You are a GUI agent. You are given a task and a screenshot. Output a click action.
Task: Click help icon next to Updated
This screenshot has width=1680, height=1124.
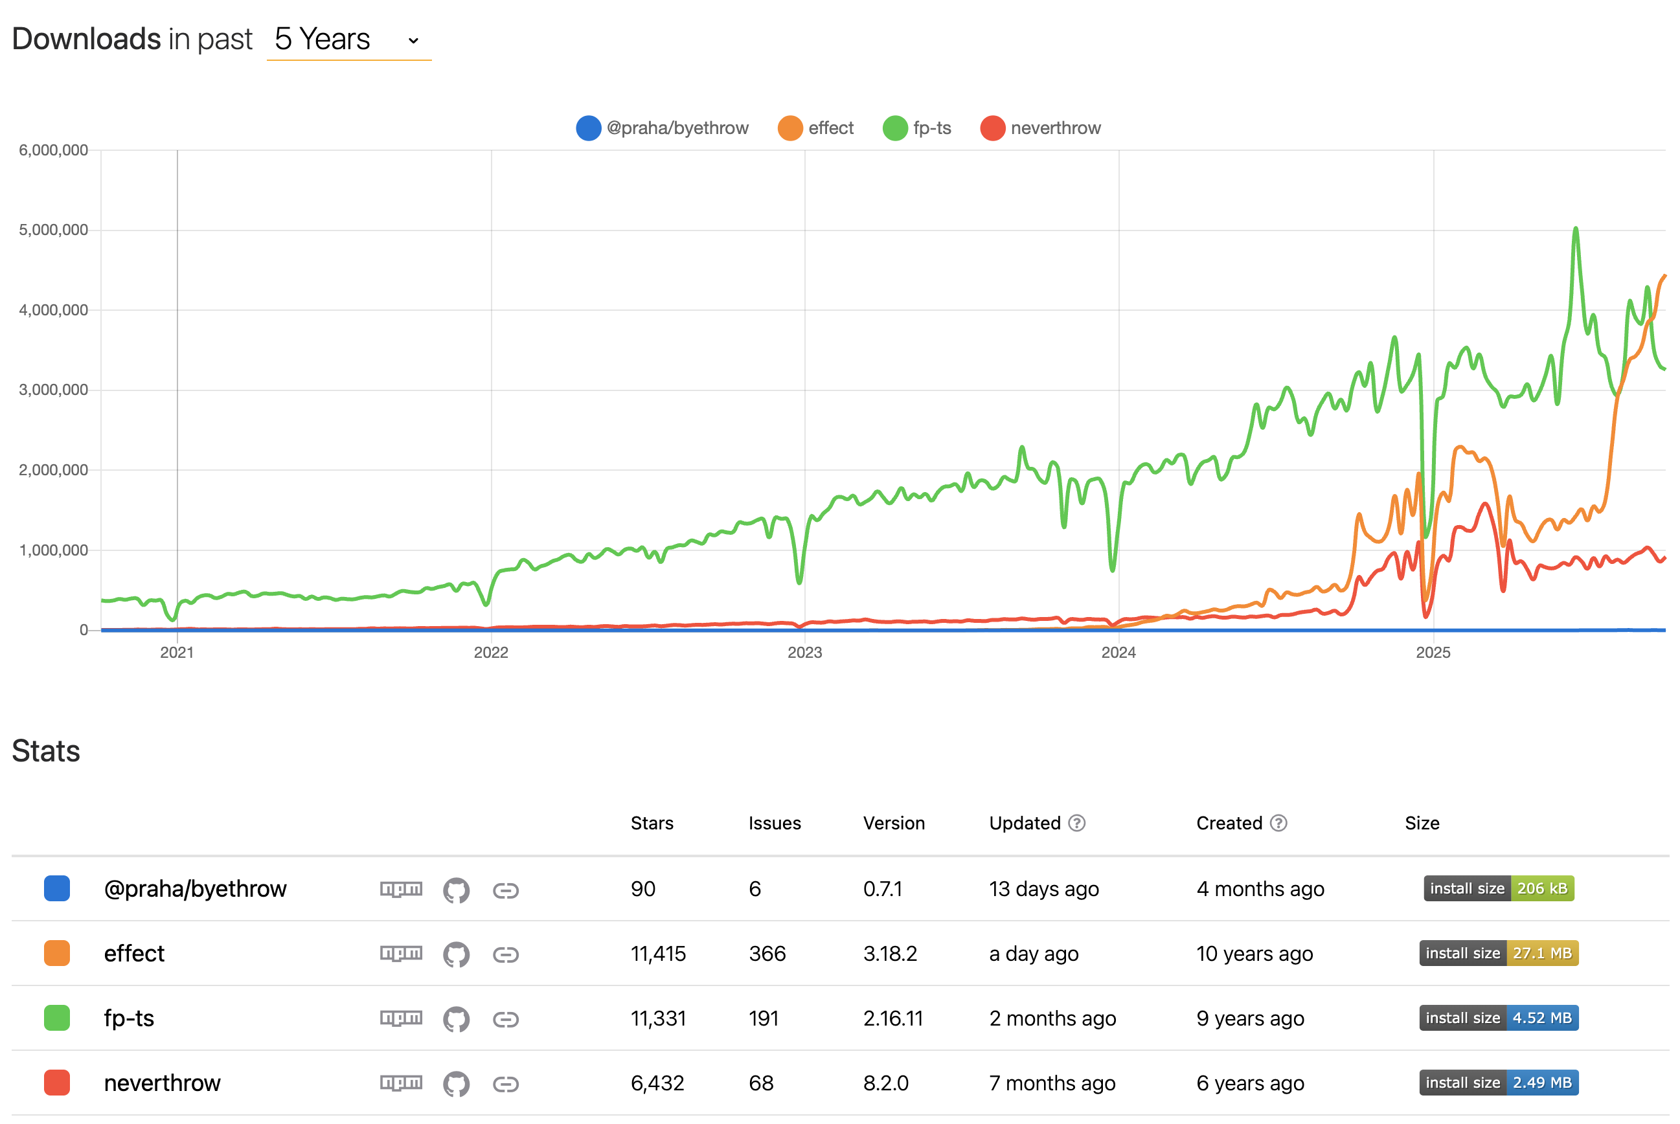pyautogui.click(x=1076, y=823)
